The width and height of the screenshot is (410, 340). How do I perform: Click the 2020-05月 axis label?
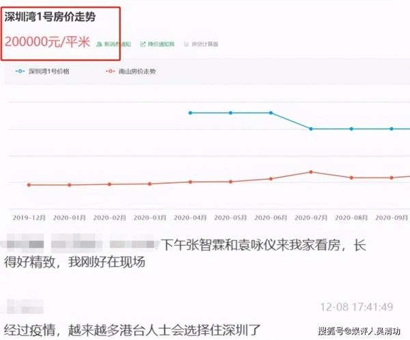coord(230,218)
